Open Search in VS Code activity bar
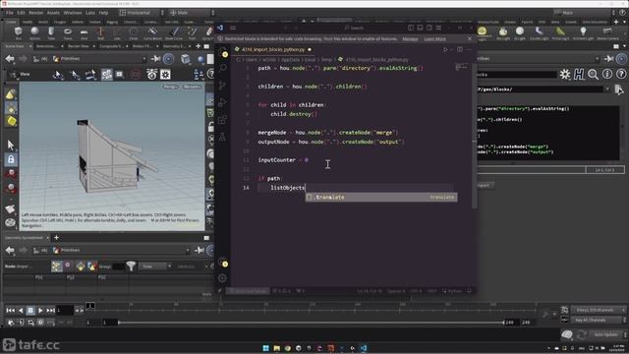The width and height of the screenshot is (629, 354). click(x=223, y=68)
